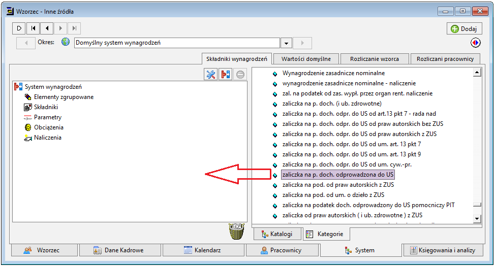Open the Kalendarz tab
This screenshot has height=267, width=495.
click(203, 250)
